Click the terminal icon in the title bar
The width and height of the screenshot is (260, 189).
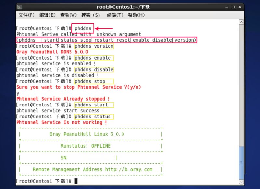[20, 7]
